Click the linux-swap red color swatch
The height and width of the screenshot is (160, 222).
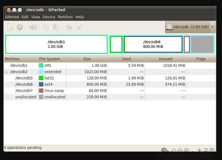41,90
